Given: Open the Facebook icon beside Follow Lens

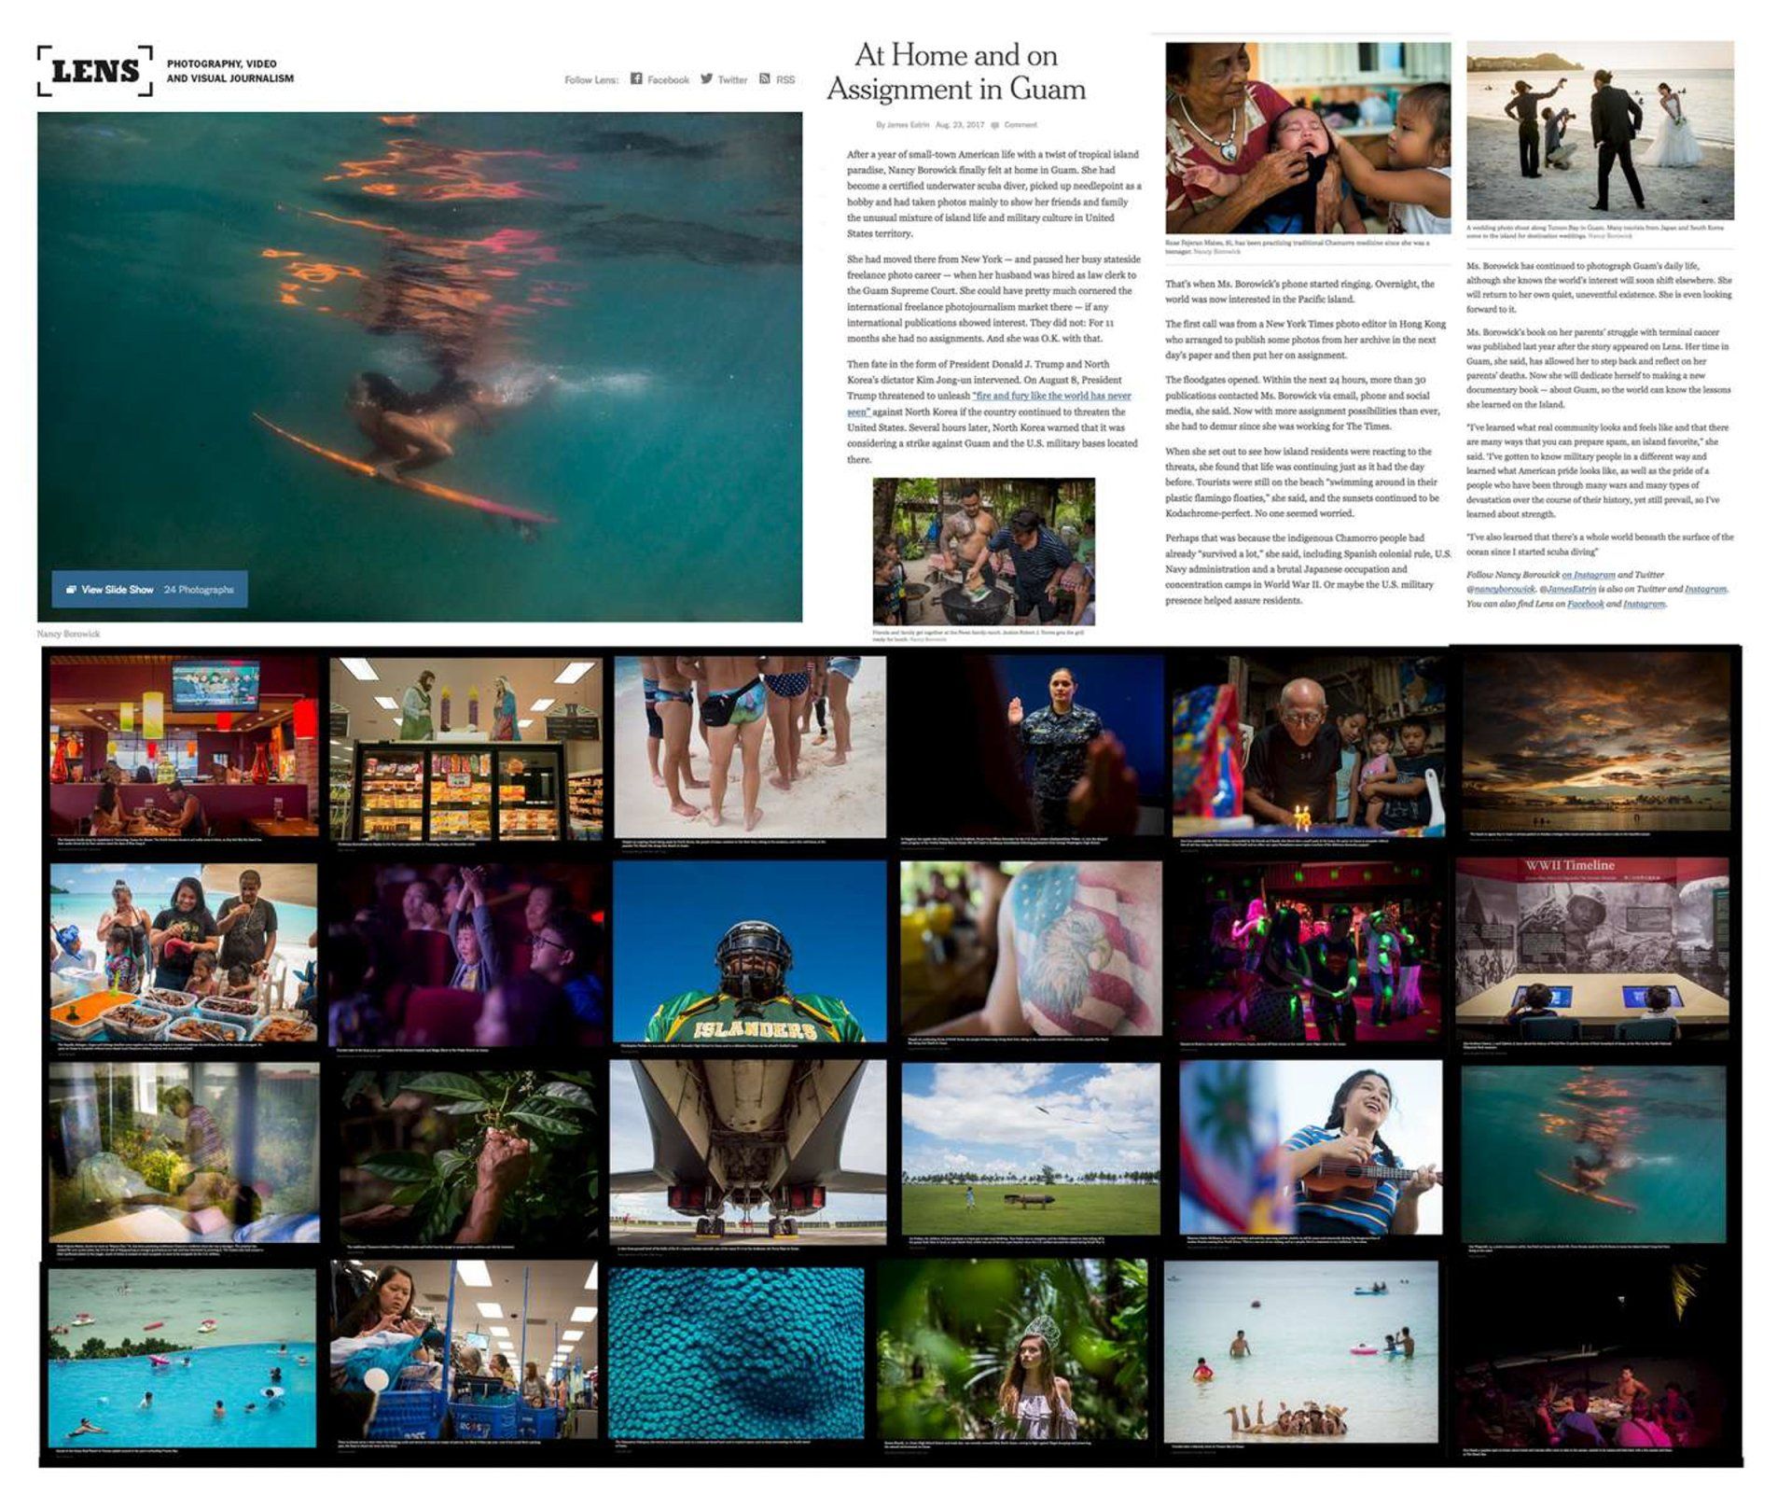Looking at the screenshot, I should (x=636, y=79).
